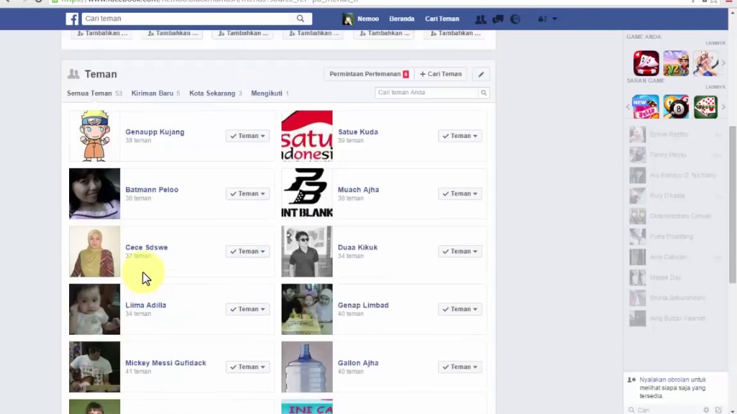Open the first red card game icon
Image resolution: width=737 pixels, height=414 pixels.
click(x=646, y=63)
